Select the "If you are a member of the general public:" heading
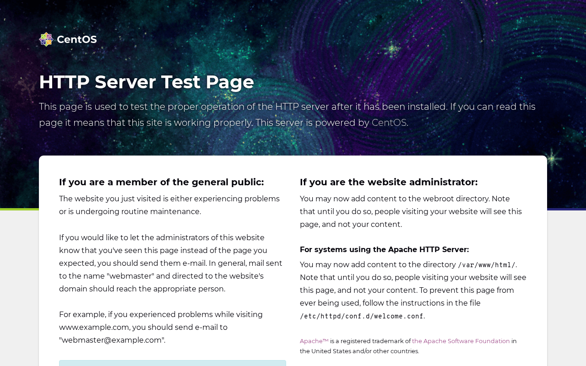The width and height of the screenshot is (586, 366). tap(162, 182)
